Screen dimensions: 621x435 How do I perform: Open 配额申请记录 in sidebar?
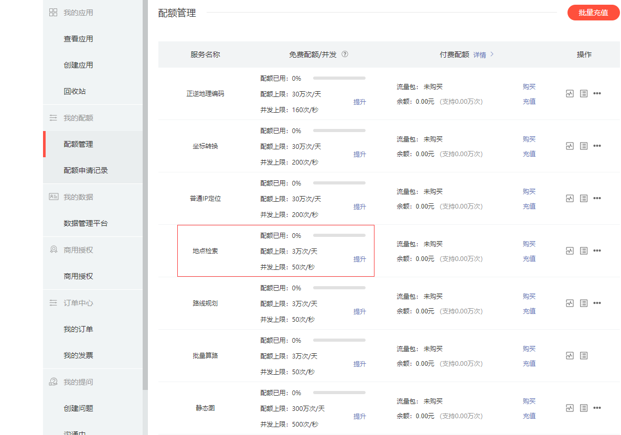(x=85, y=170)
